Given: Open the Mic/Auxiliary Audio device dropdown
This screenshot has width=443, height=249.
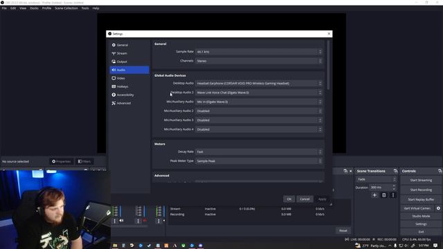Looking at the screenshot, I should click(x=258, y=102).
